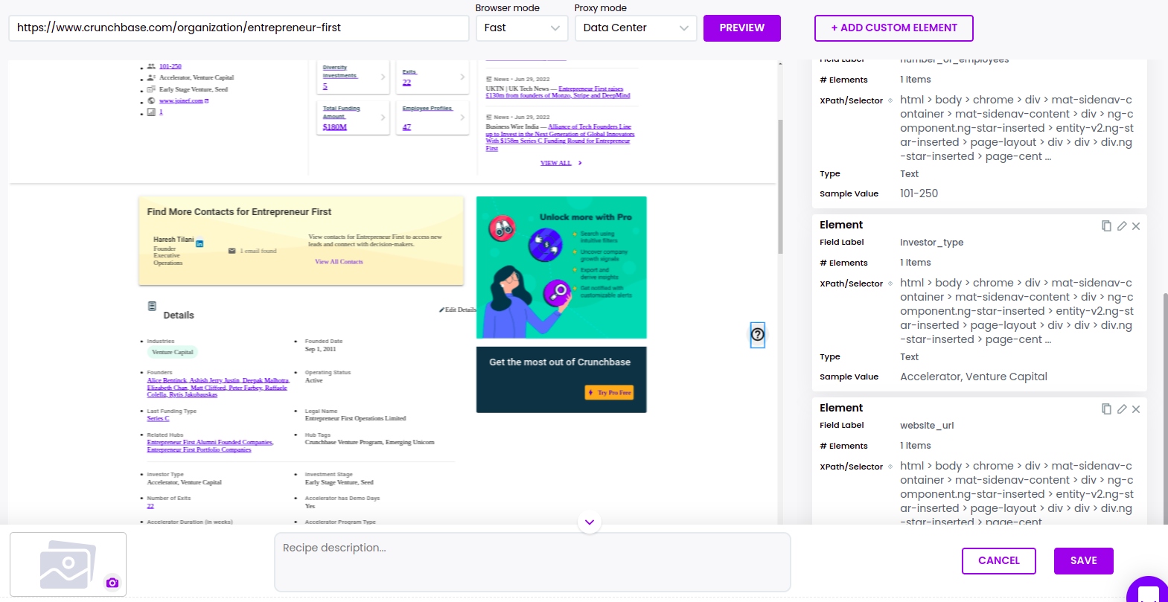Click the Business Wire India news headline link
The height and width of the screenshot is (602, 1168).
[560, 138]
